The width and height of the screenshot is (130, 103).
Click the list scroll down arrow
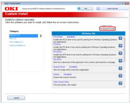[x=124, y=87]
